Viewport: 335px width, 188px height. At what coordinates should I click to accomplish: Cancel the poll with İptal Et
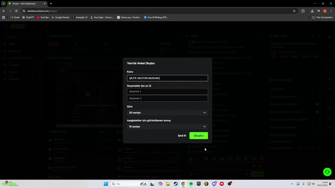click(182, 136)
